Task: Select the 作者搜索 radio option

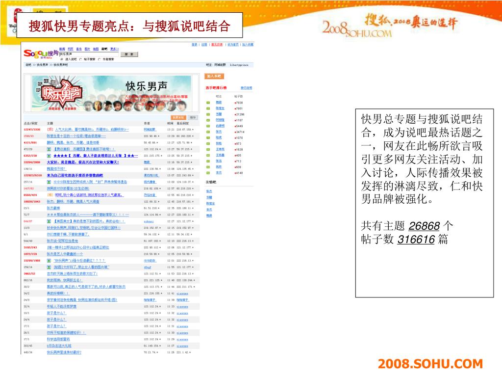Action: click(100, 59)
